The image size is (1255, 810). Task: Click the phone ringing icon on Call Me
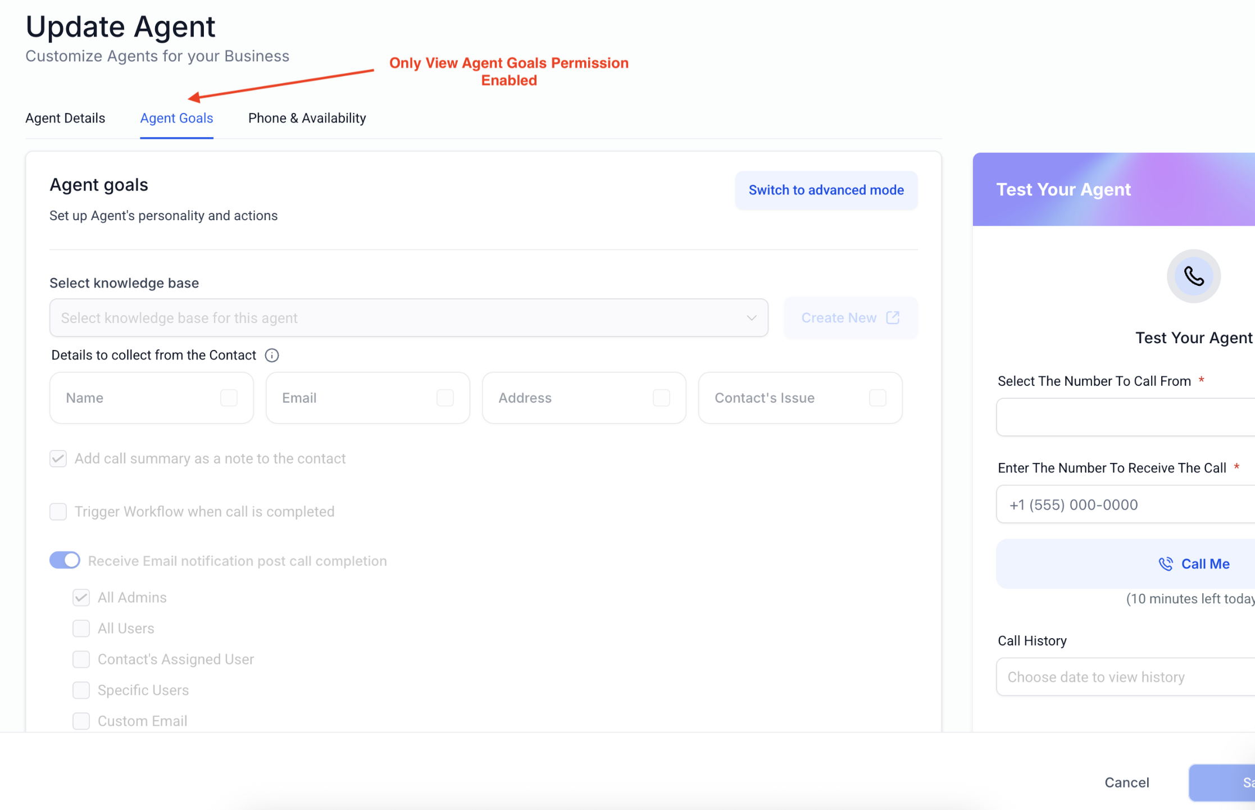(x=1166, y=564)
